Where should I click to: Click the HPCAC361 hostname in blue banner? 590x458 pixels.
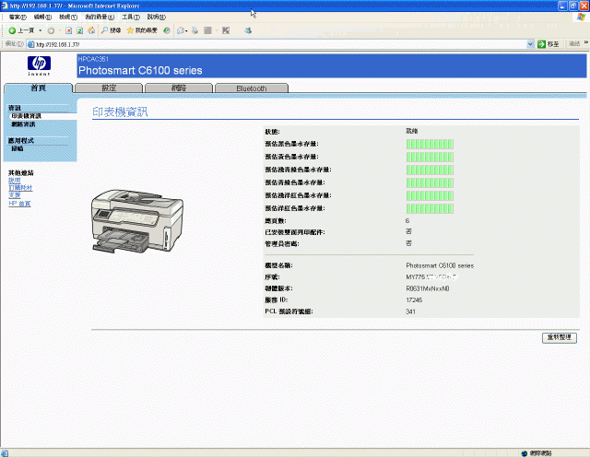pyautogui.click(x=93, y=59)
